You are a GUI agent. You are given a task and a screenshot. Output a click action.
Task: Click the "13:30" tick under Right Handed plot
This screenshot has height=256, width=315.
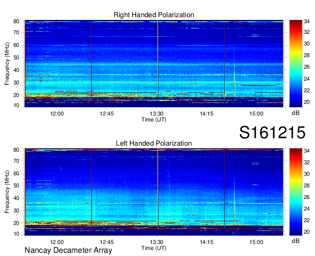[157, 114]
